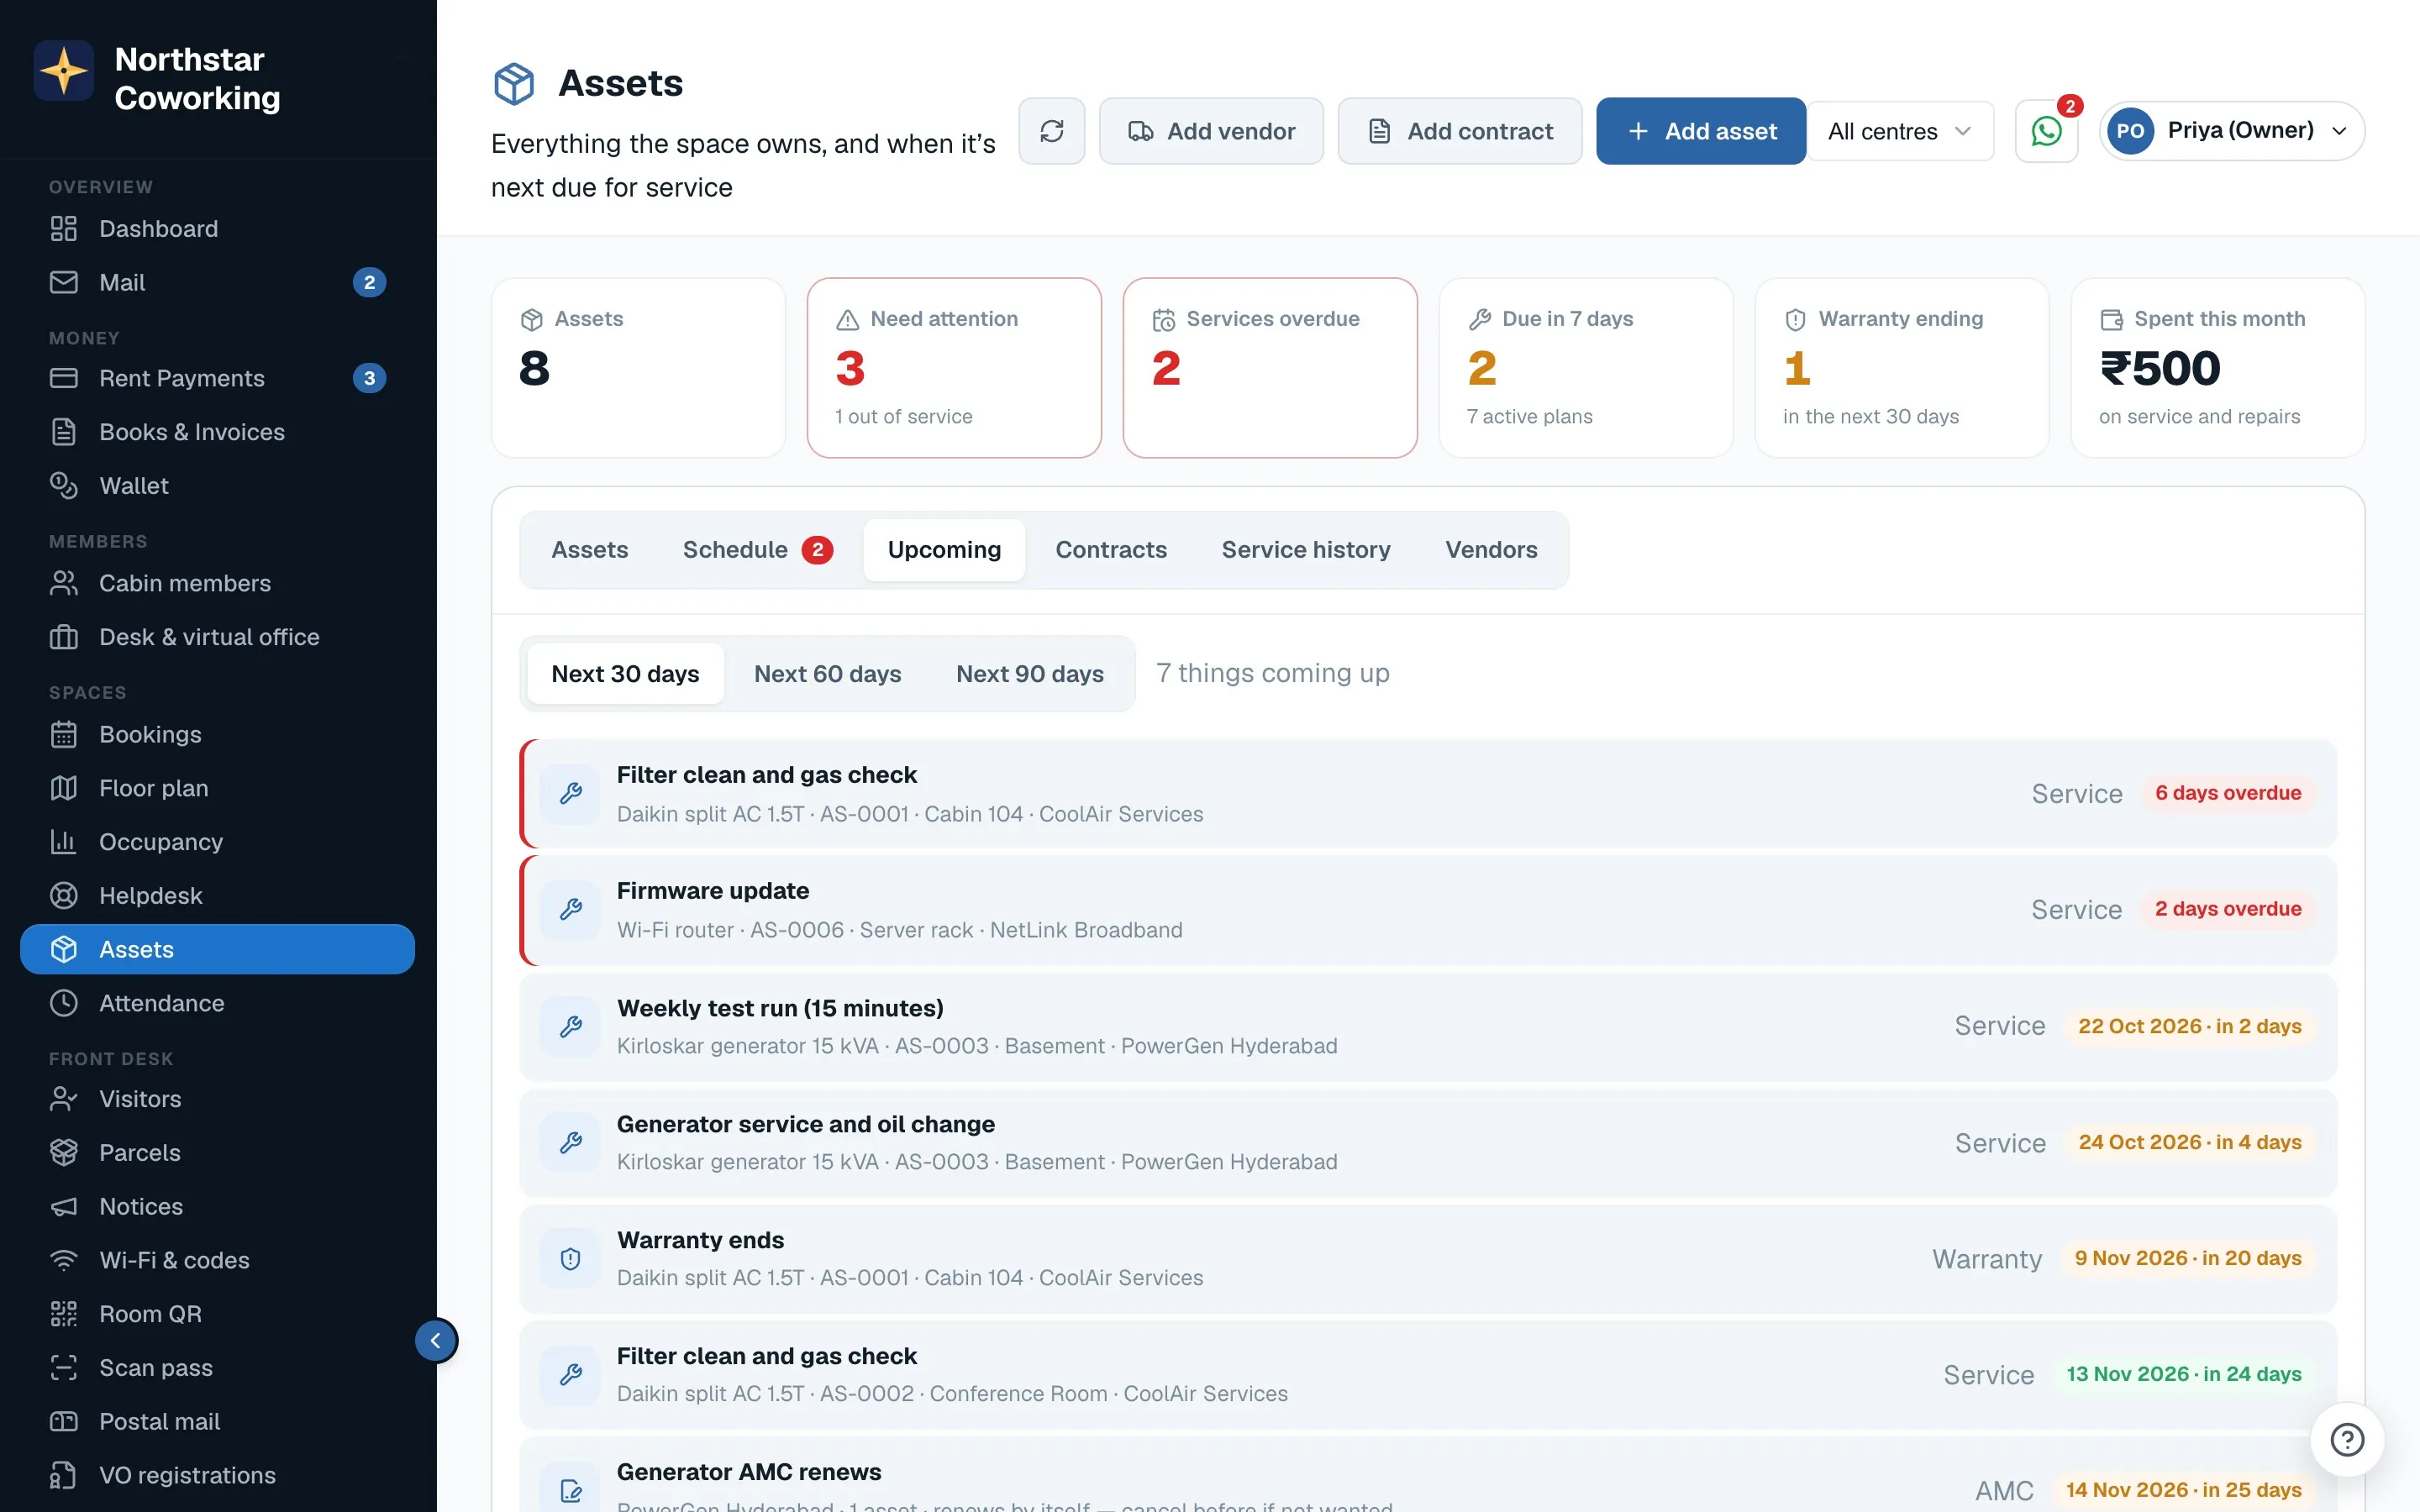Open the WhatsApp notifications icon

pyautogui.click(x=2046, y=131)
